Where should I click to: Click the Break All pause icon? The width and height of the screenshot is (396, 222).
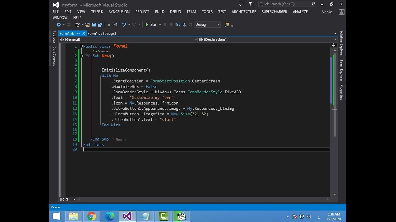pos(165,25)
